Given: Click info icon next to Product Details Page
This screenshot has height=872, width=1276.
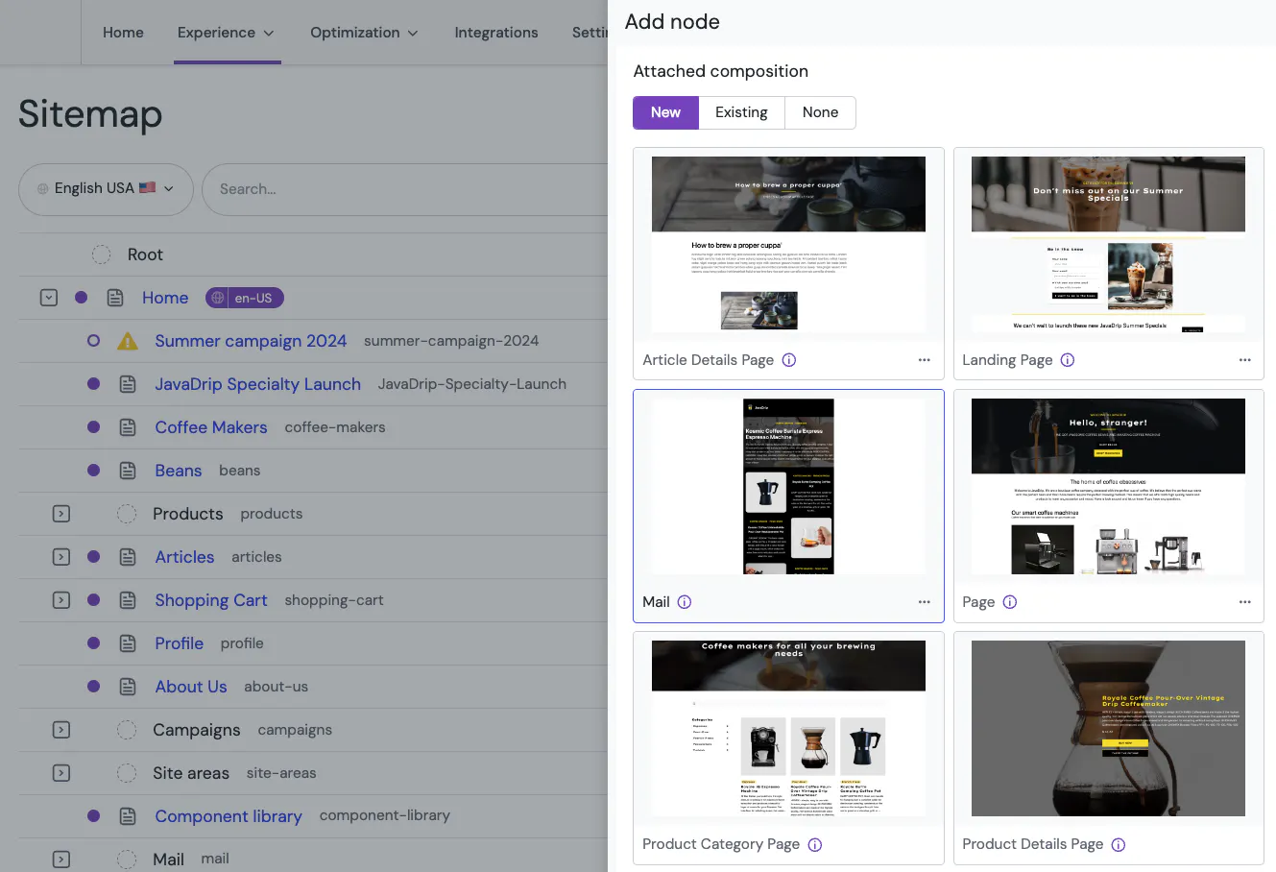Looking at the screenshot, I should coord(1119,845).
